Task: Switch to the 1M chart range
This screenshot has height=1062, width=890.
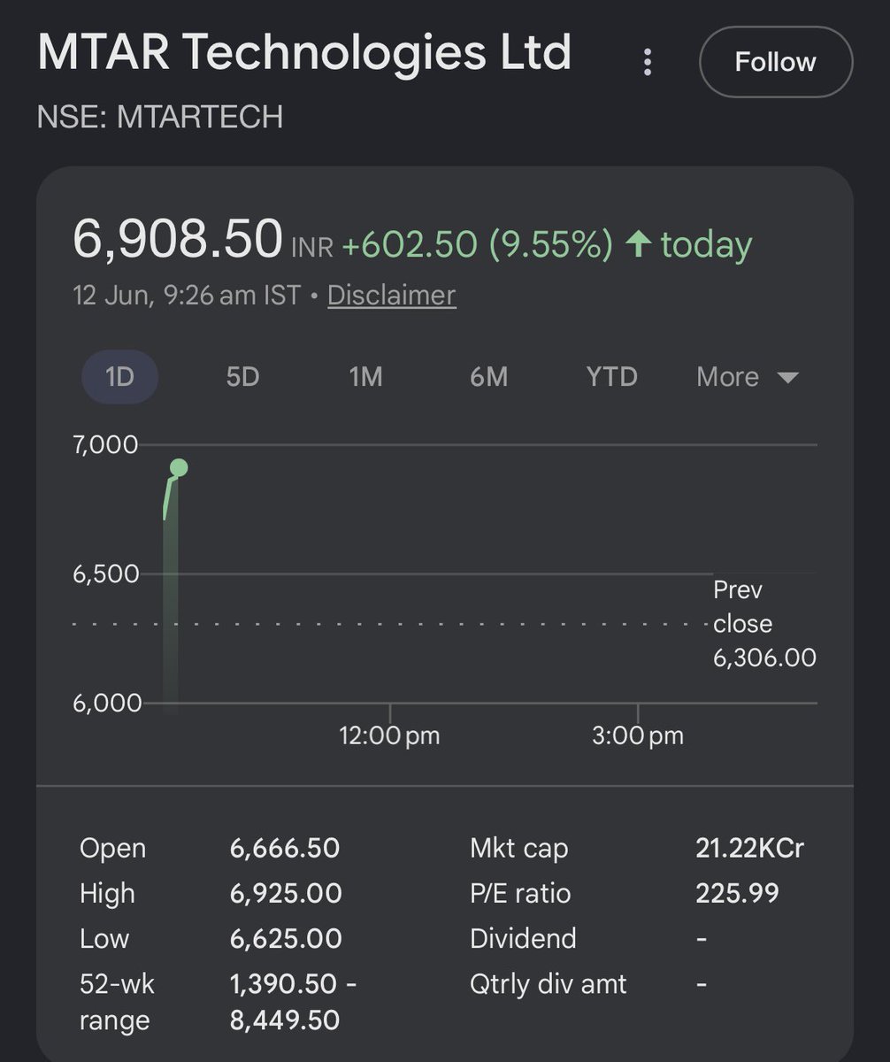Action: pos(365,377)
